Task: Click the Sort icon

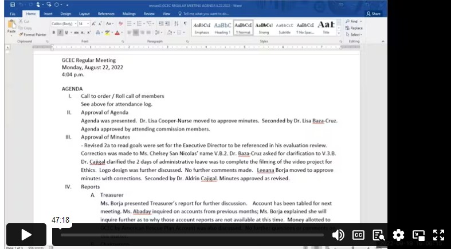Action: click(177, 24)
